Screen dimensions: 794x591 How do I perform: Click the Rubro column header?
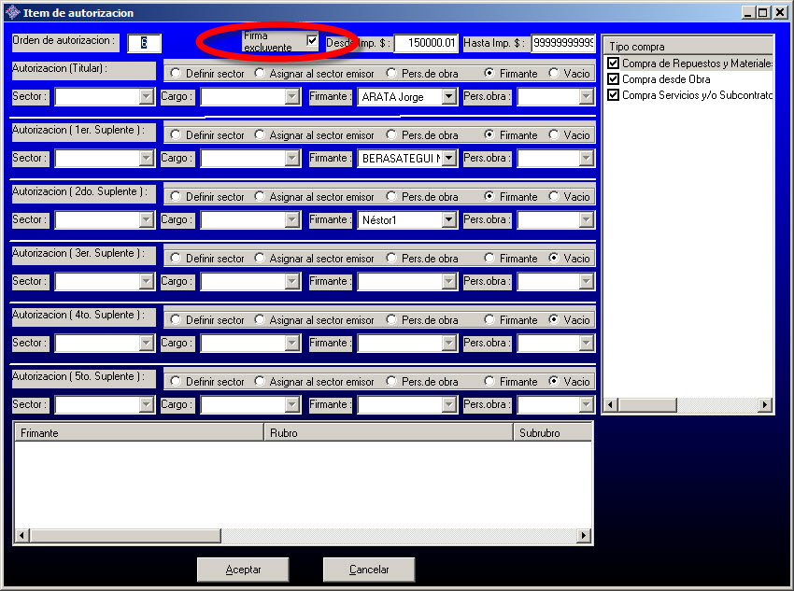click(388, 433)
